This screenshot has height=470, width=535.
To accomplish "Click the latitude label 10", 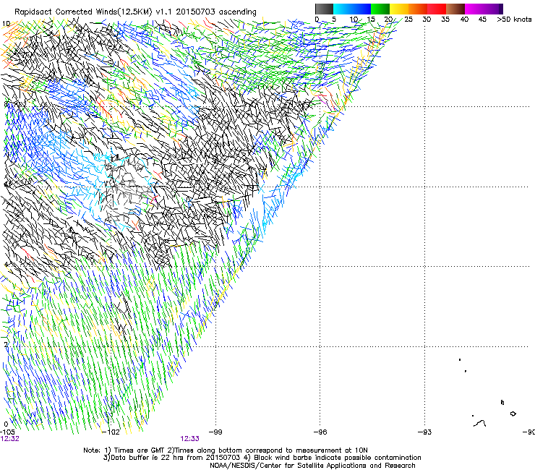I will [6, 24].
